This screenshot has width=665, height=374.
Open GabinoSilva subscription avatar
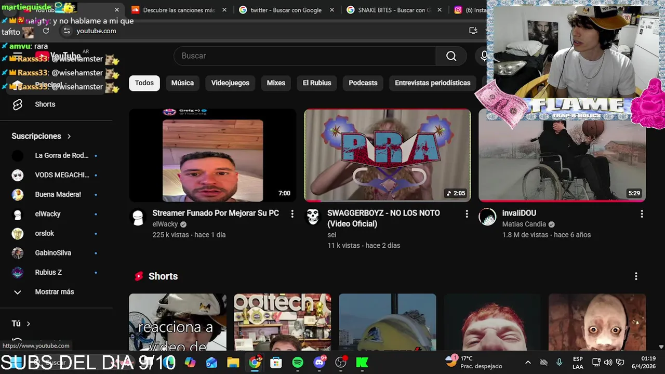pos(18,253)
